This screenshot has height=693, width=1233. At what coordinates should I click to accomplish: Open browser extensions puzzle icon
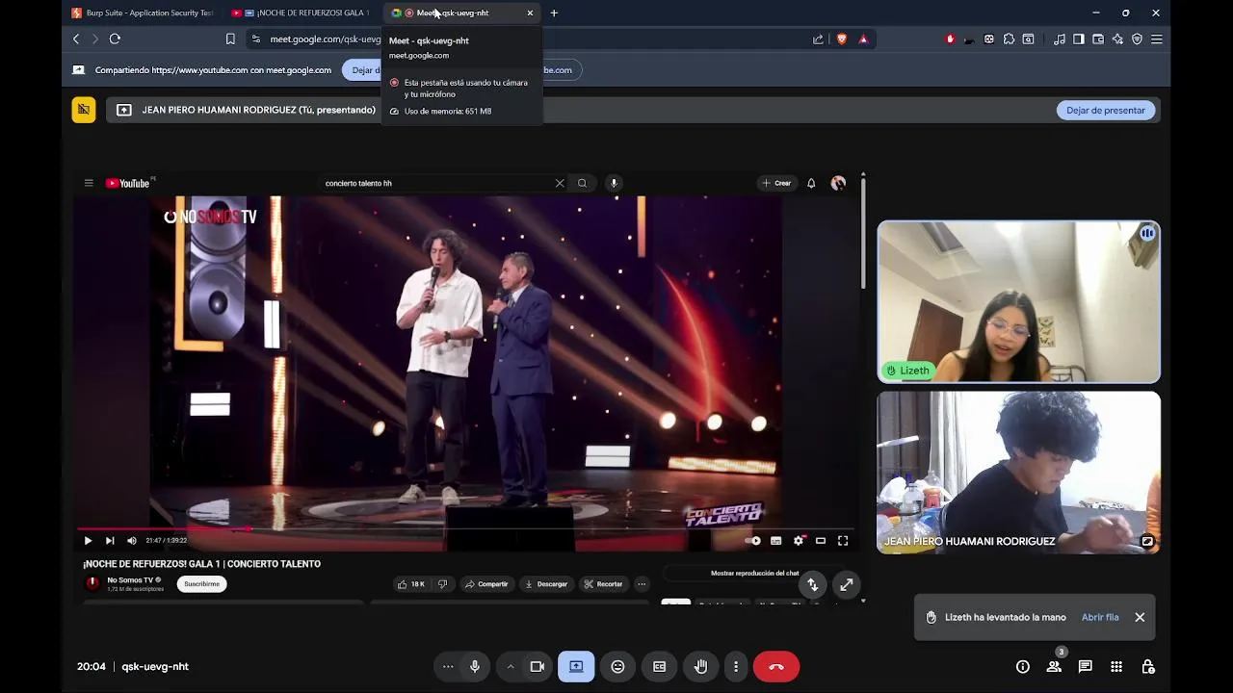pos(1009,38)
